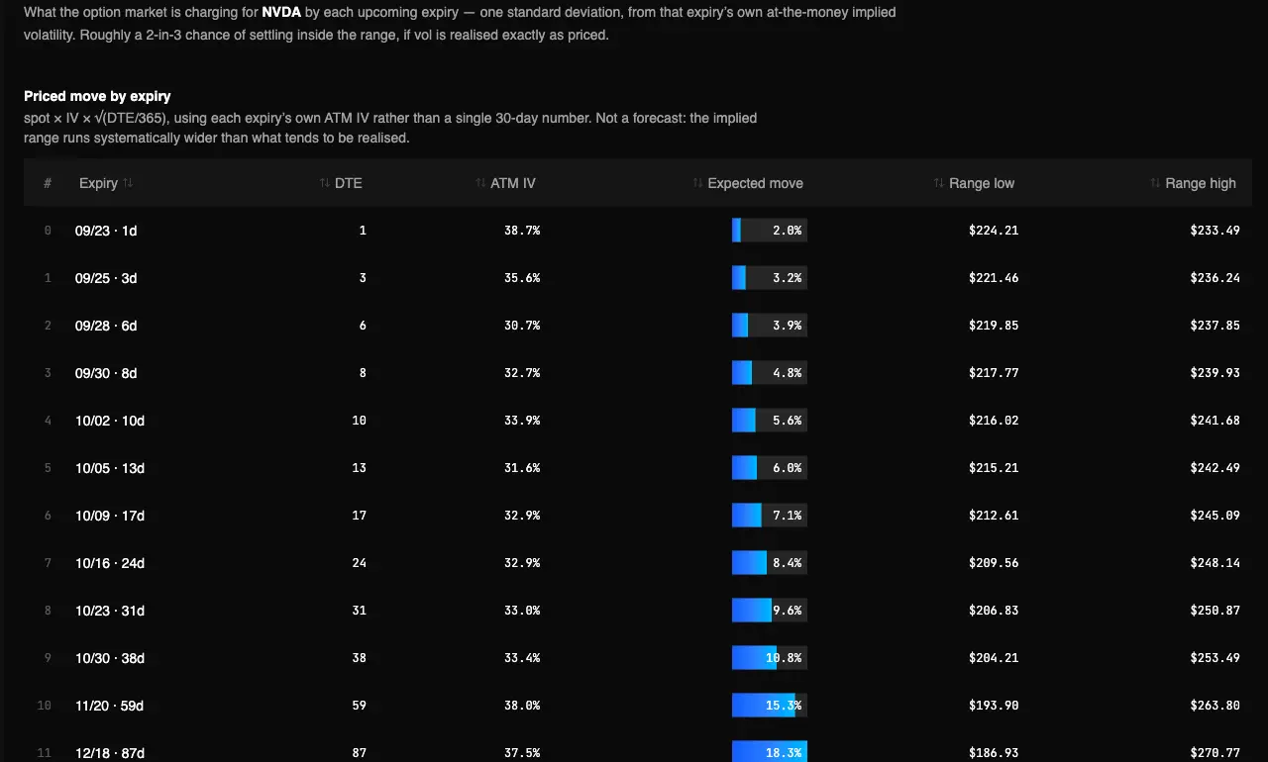Click Range low value $224.21
Image resolution: width=1268 pixels, height=762 pixels.
coord(994,231)
